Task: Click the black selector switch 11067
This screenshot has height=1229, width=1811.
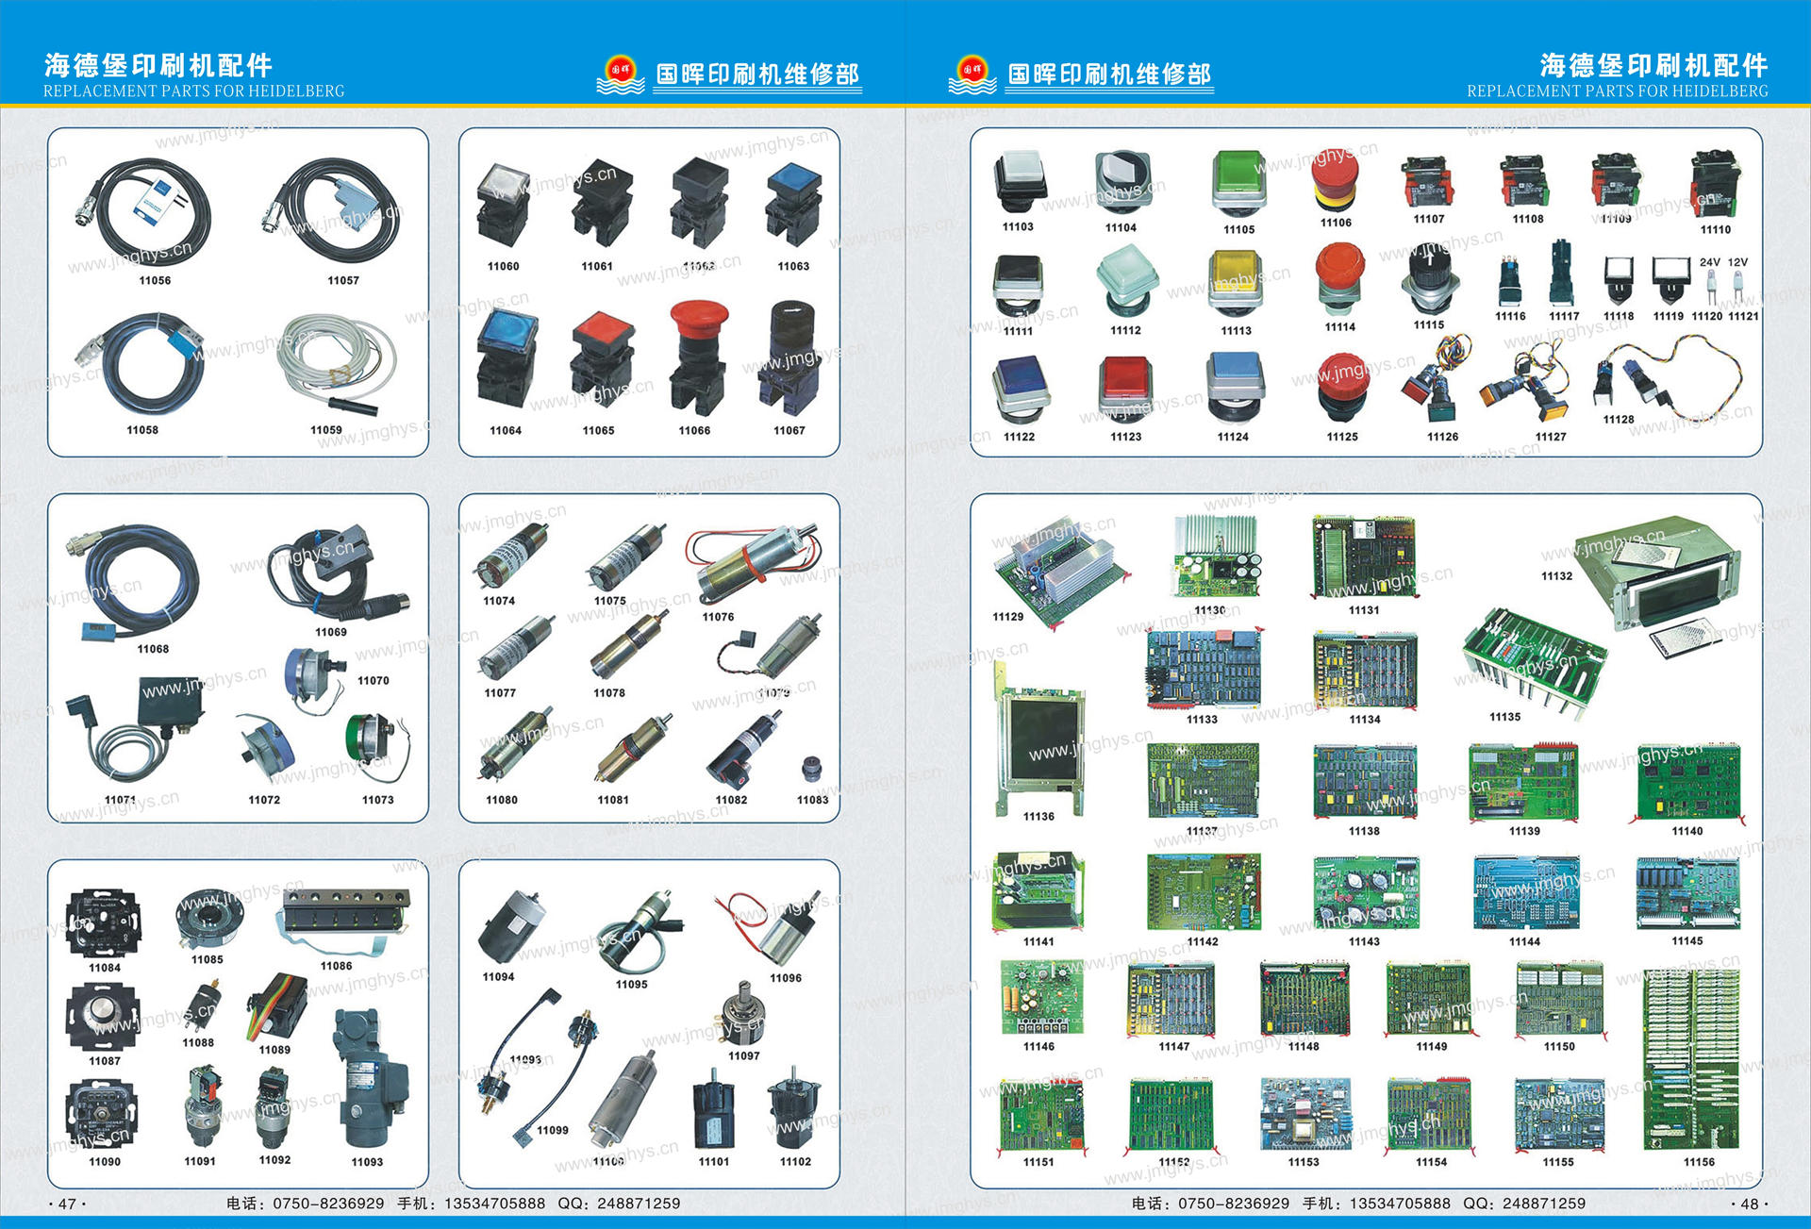Action: 789,358
